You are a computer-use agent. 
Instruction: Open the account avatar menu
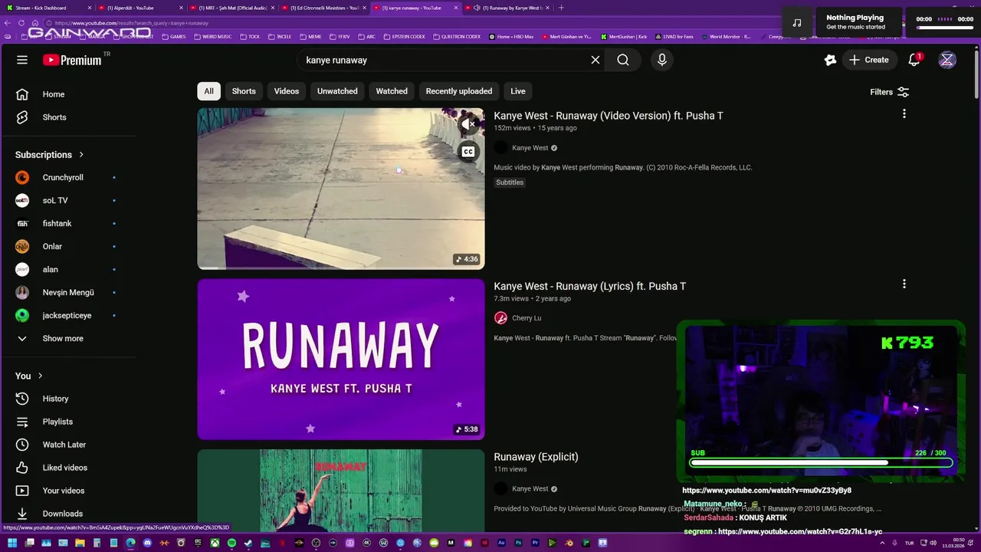947,60
